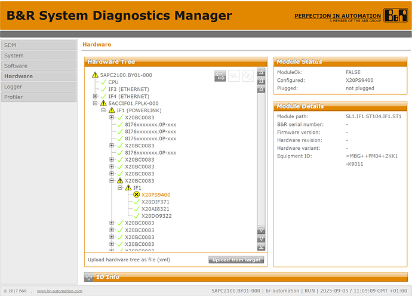Click the refresh arrows icon in Hardware Tree
412x296 pixels.
pos(220,76)
